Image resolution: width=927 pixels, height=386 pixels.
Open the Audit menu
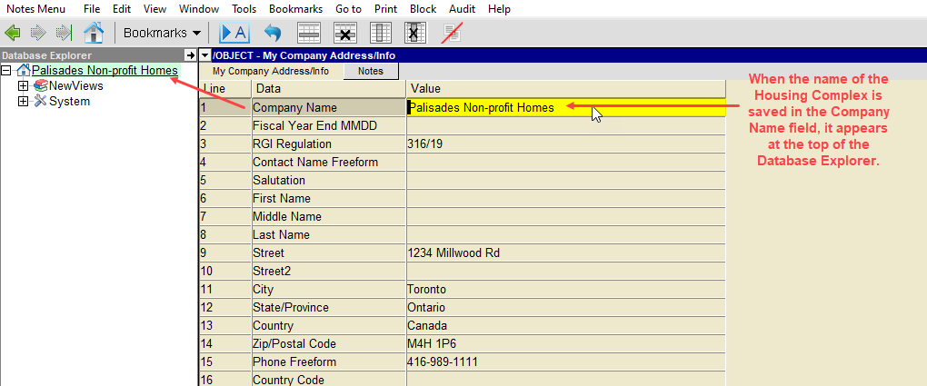(x=462, y=8)
